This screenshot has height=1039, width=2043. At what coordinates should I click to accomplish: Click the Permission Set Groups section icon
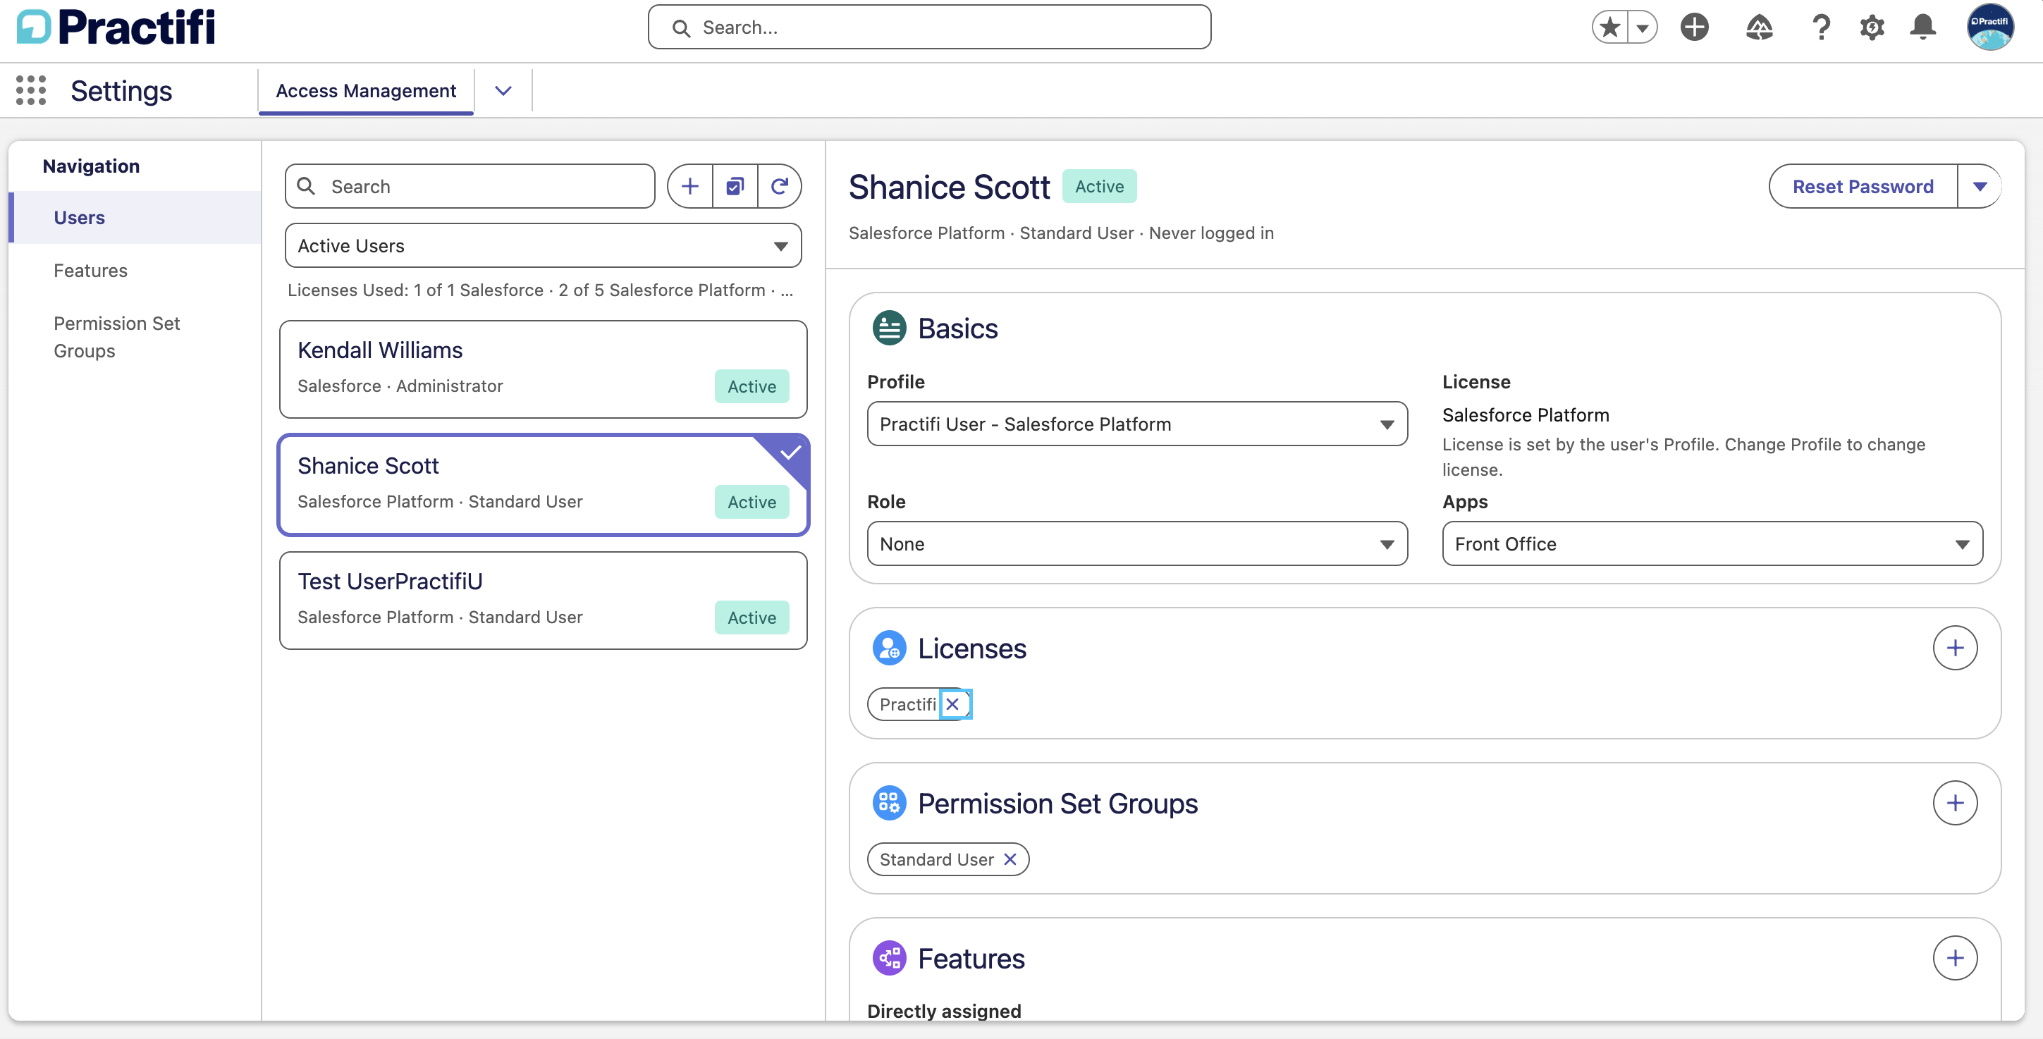coord(889,803)
